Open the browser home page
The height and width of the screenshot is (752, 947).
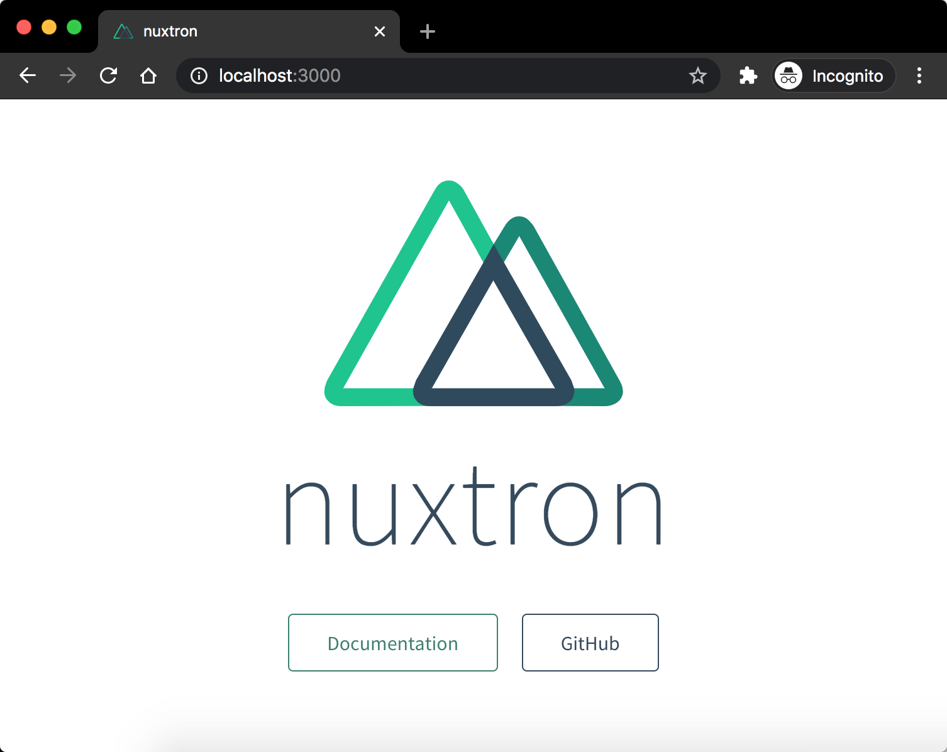[148, 76]
